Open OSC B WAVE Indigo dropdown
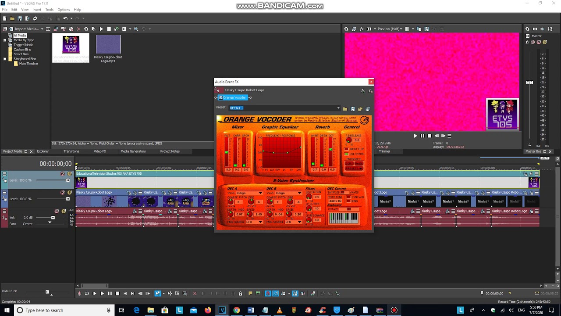 (x=289, y=193)
